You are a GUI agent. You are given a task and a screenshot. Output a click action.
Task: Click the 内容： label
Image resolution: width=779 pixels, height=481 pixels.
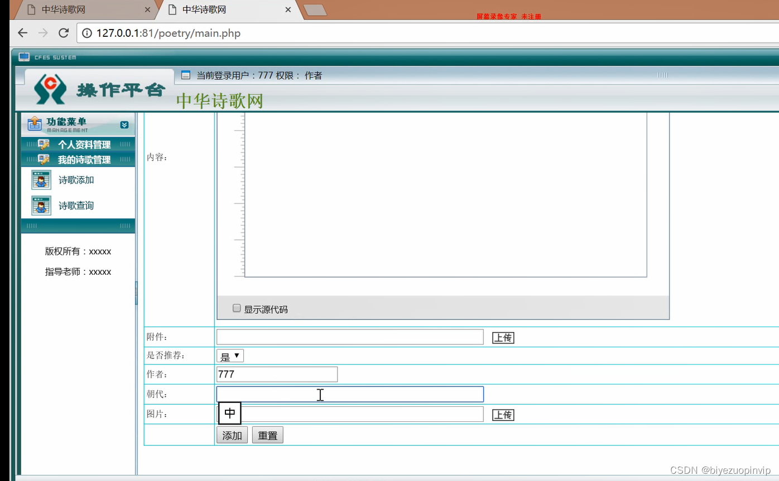pos(157,157)
